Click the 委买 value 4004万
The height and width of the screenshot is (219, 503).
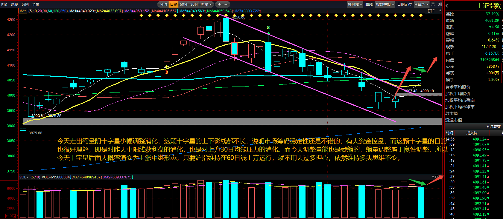click(493, 73)
